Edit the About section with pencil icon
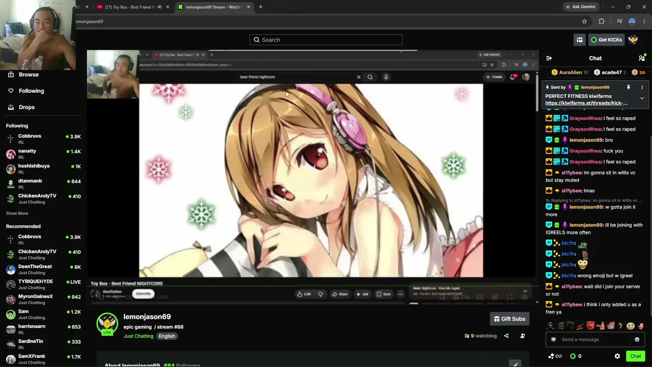Viewport: 652px width, 367px height. 515,364
